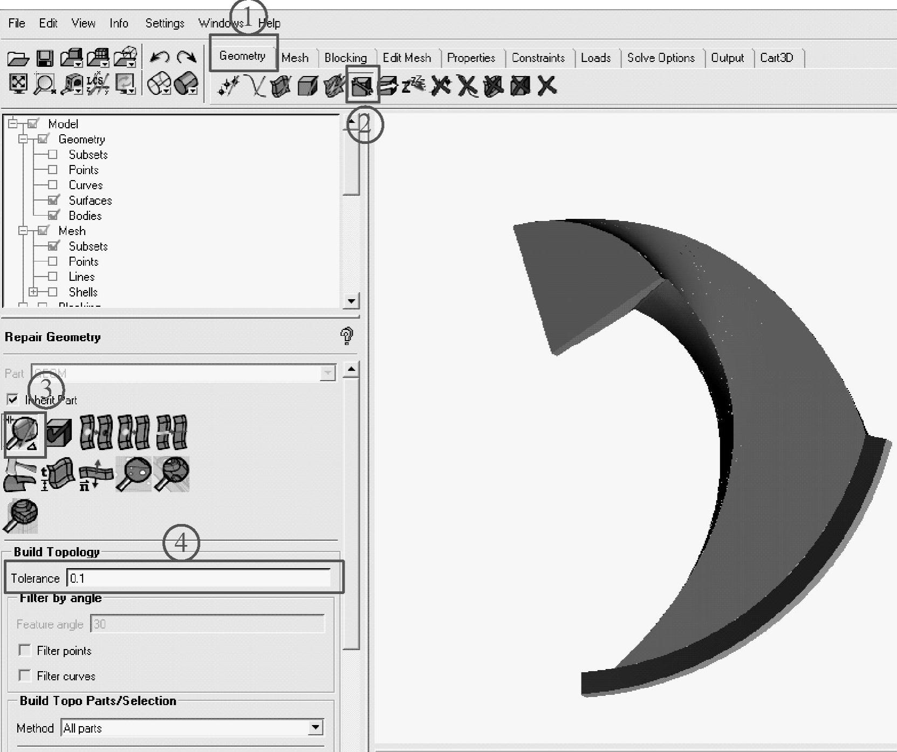
Task: Open the Settings menu
Action: pyautogui.click(x=165, y=23)
